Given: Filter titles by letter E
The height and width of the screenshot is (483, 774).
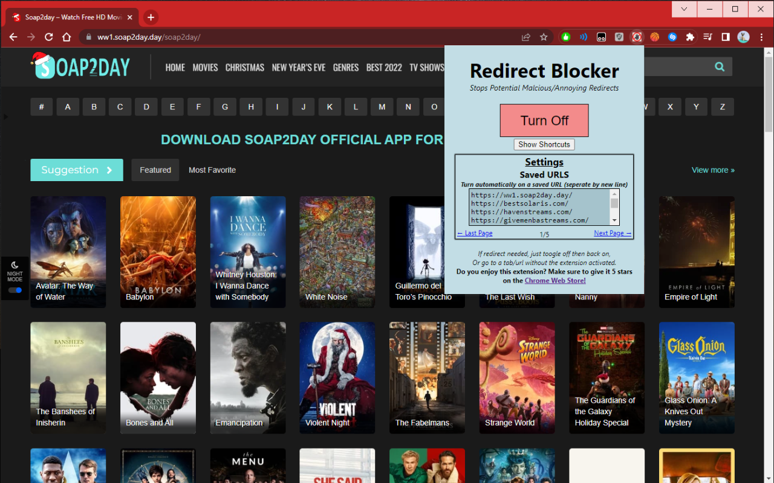Looking at the screenshot, I should tap(172, 107).
